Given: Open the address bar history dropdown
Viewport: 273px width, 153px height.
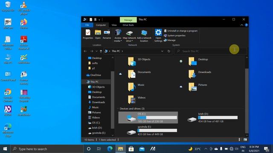Looking at the screenshot, I should tap(162, 51).
